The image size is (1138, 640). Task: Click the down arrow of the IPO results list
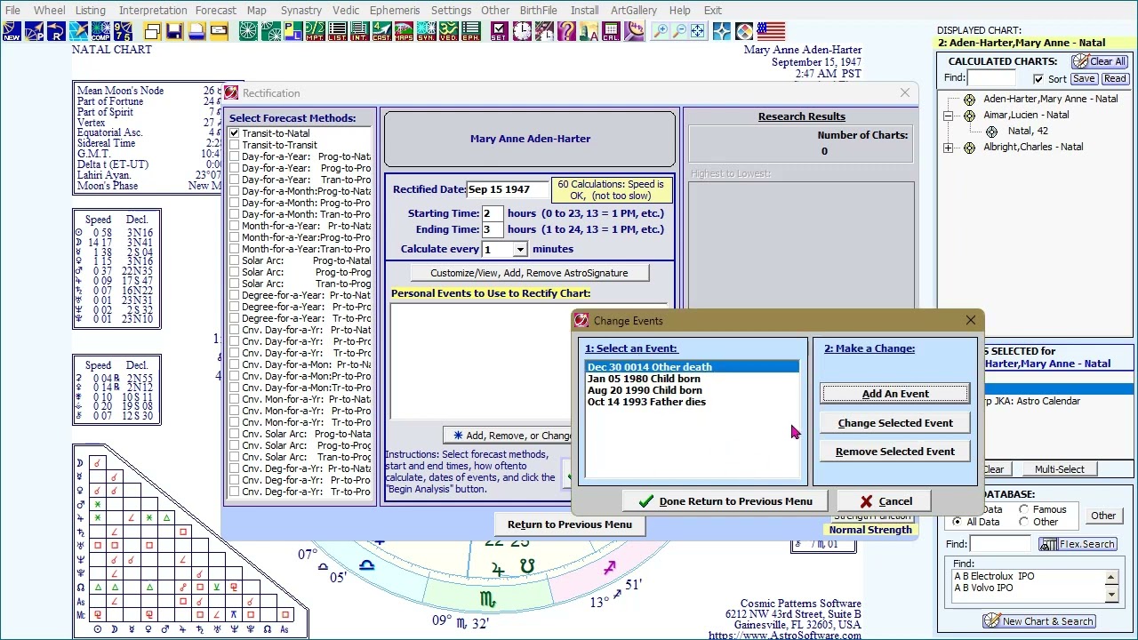(1111, 595)
